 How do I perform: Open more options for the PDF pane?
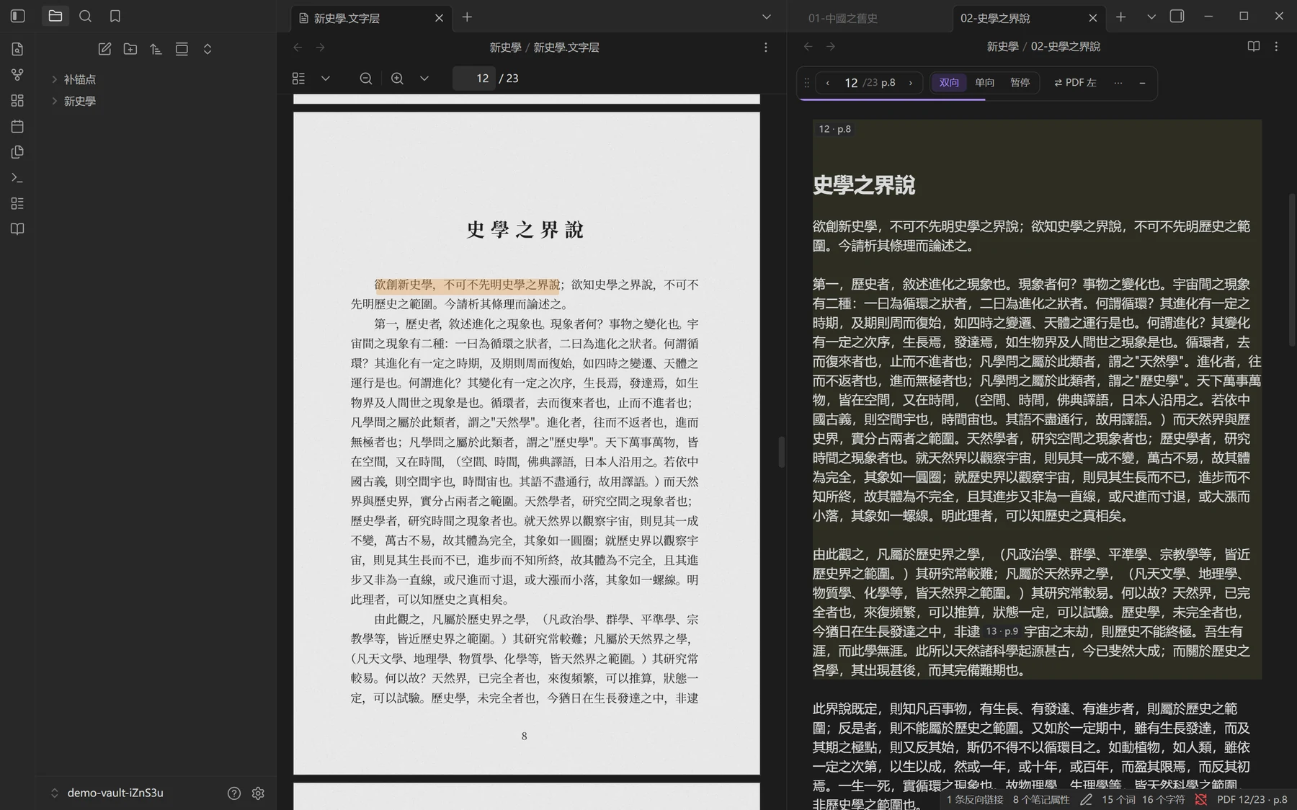pos(766,47)
